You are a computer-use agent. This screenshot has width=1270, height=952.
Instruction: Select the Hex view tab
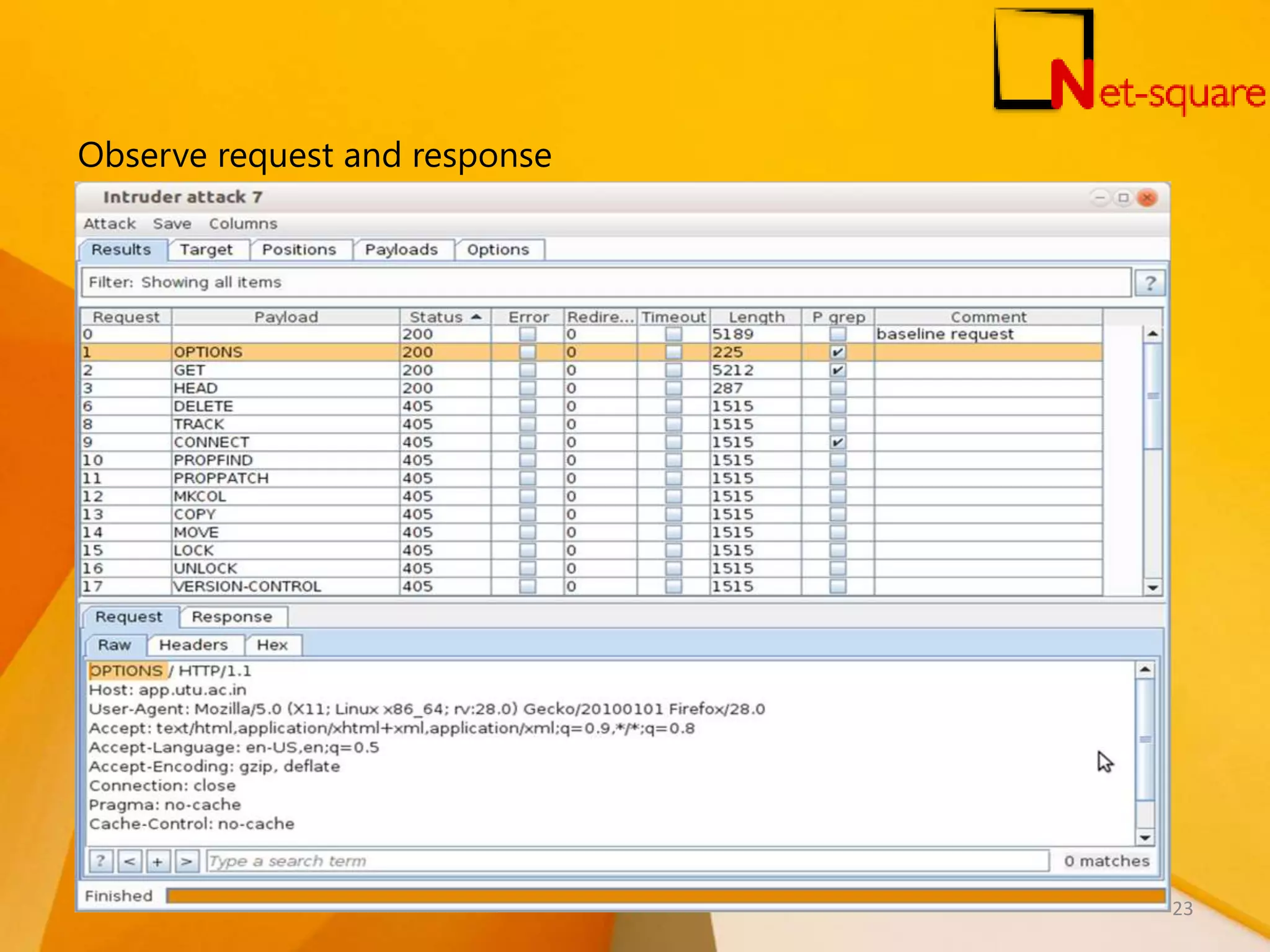click(272, 645)
